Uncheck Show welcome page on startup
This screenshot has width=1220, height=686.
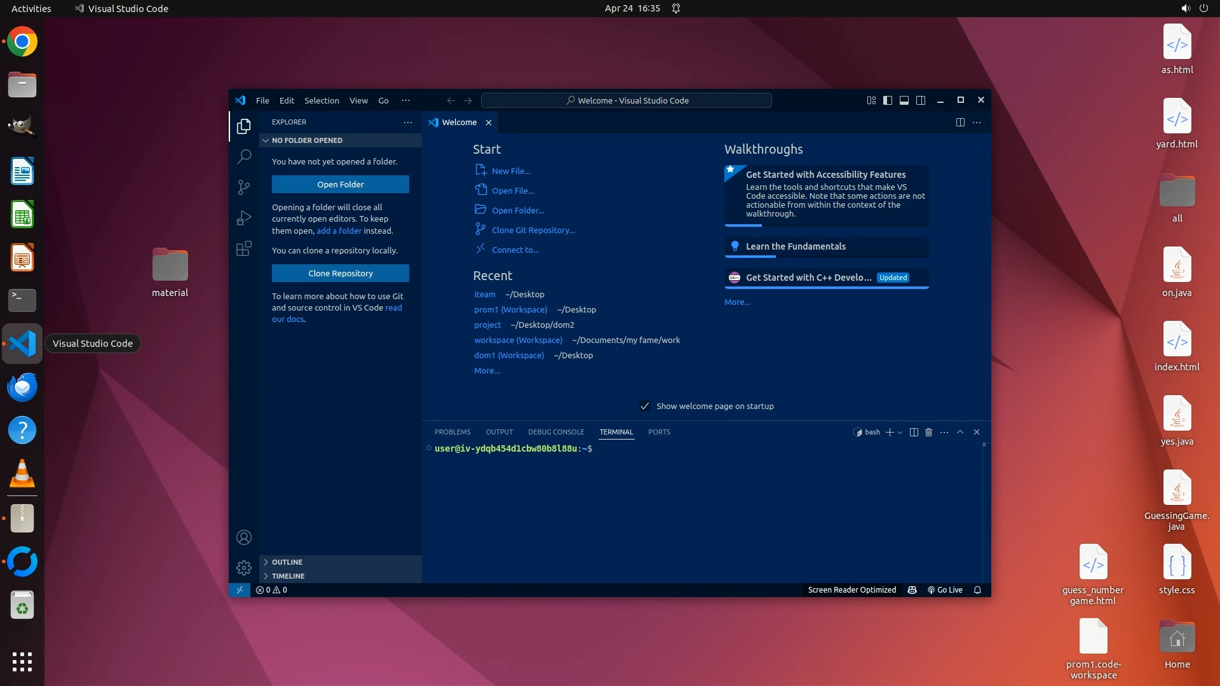[x=645, y=406]
